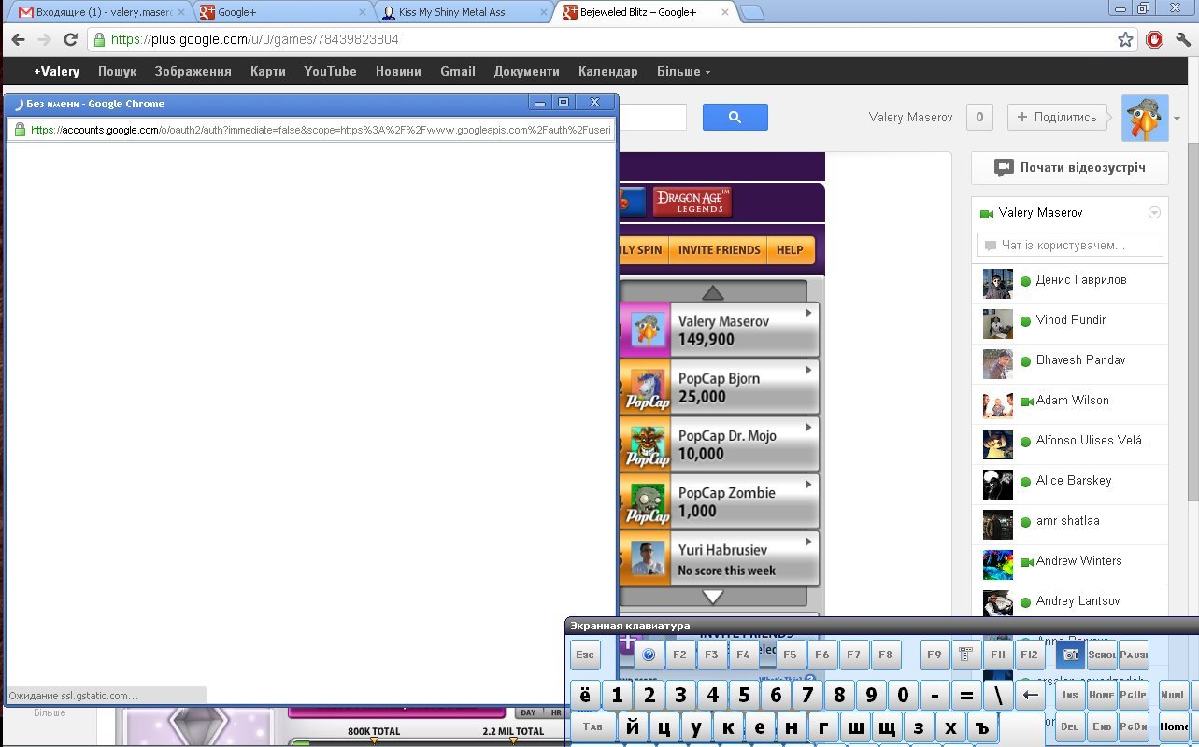The image size is (1199, 747).
Task: Click the +Valery link
Action: [57, 71]
